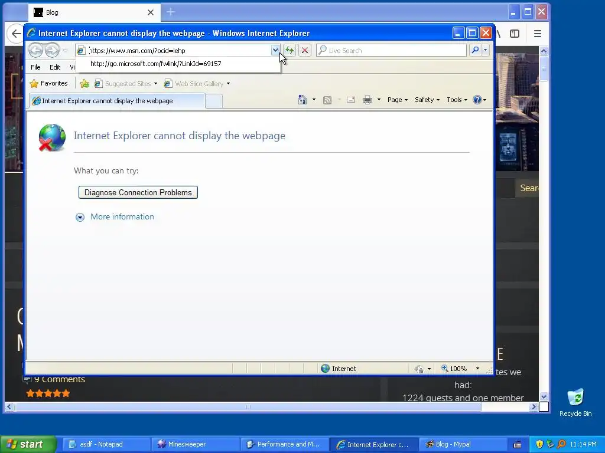
Task: Click the 11:14 PM clock
Action: pos(583,444)
